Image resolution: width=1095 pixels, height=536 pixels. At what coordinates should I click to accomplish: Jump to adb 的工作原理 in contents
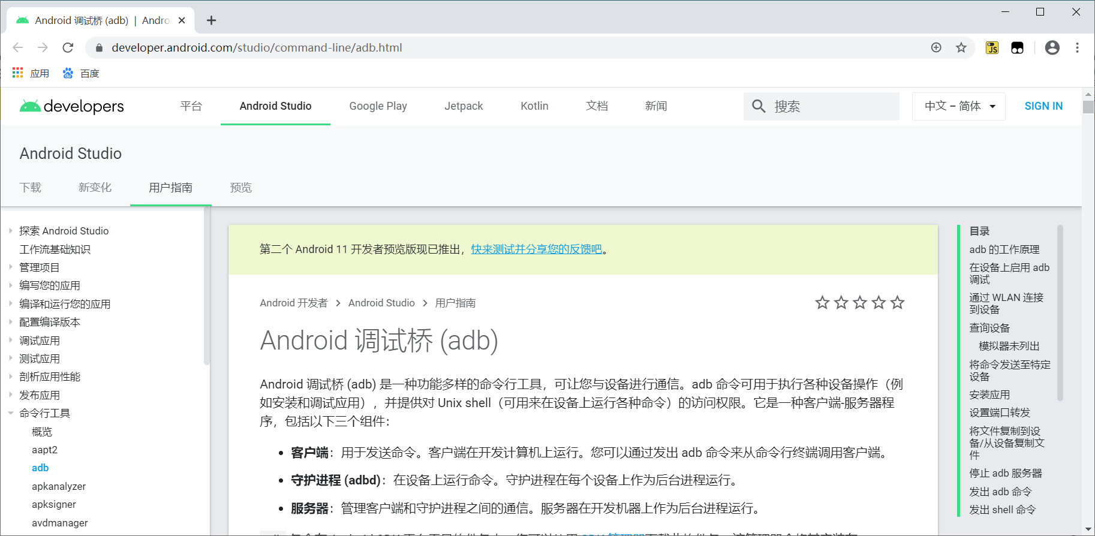pyautogui.click(x=1004, y=249)
